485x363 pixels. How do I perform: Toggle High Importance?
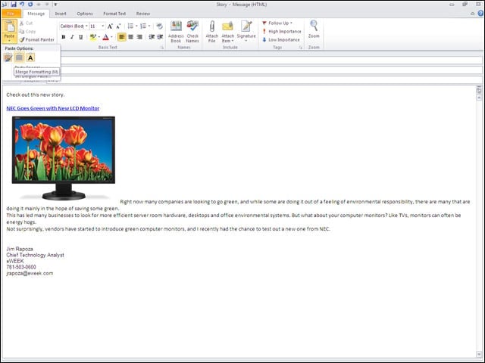(x=281, y=32)
